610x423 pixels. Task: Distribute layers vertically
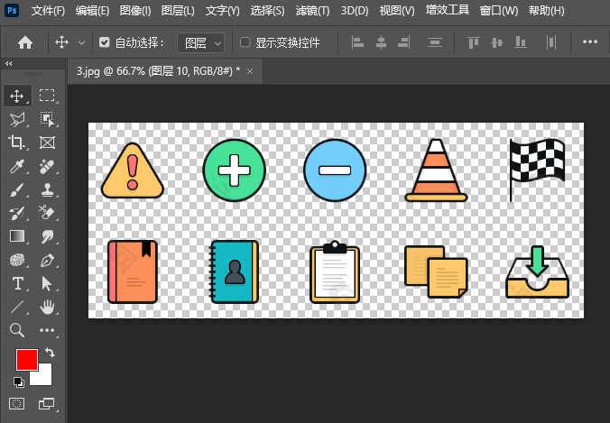click(435, 42)
